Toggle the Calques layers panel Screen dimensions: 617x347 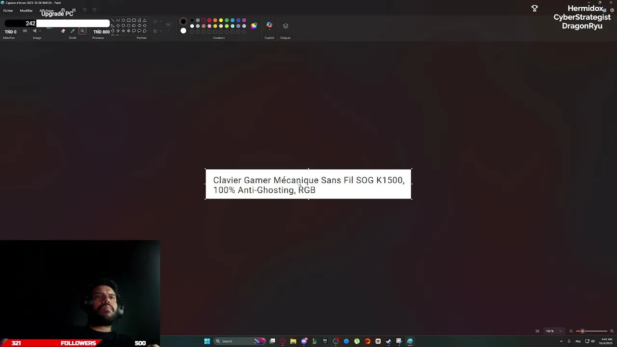(285, 26)
